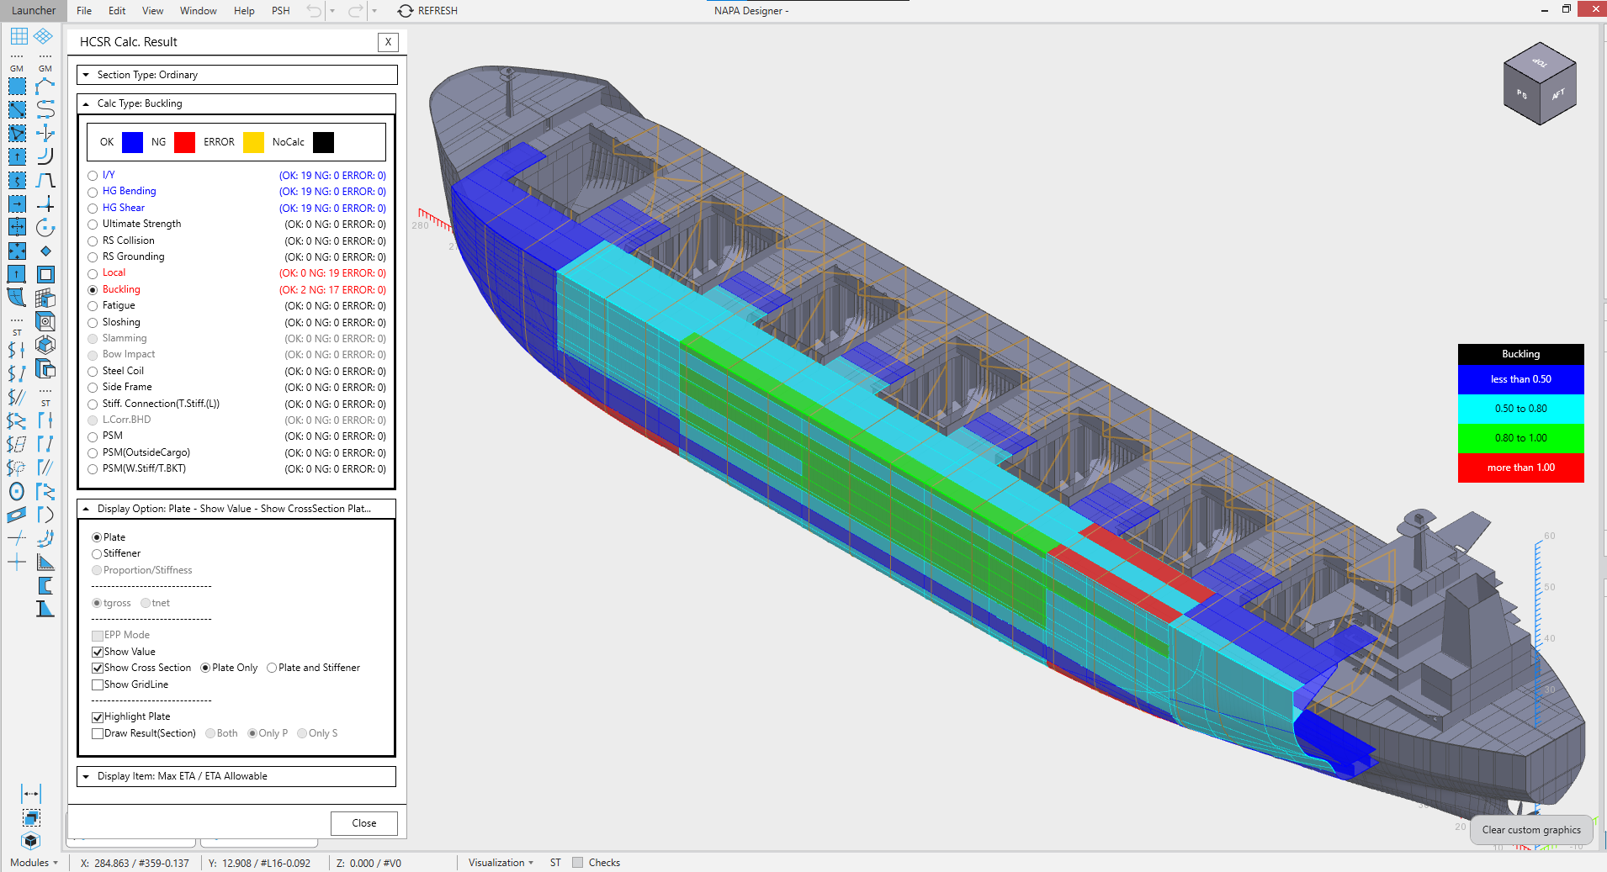Screen dimensions: 1607x872
Task: Click the grid table icon in left toolbar
Action: (19, 36)
